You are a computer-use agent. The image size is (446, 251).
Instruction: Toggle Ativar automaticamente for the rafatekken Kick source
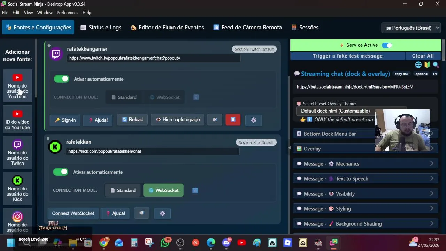[x=61, y=172]
